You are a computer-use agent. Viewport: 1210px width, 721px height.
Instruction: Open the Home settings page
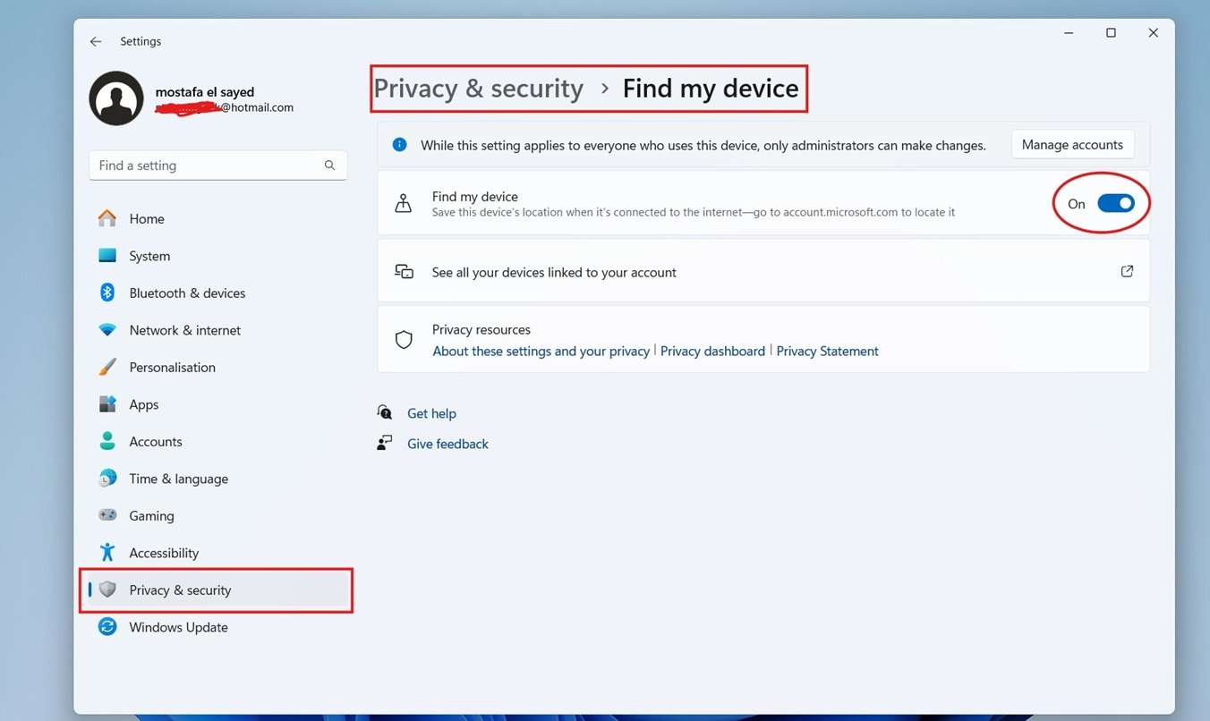click(217, 218)
